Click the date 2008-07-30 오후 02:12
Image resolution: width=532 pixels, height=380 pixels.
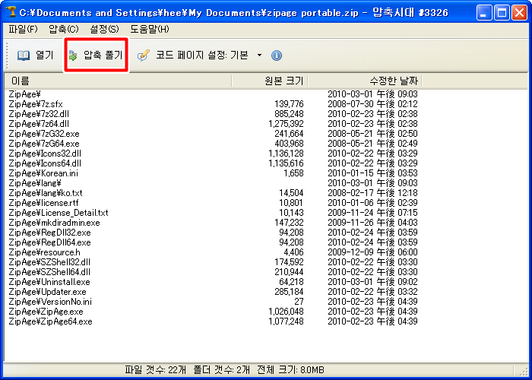click(x=372, y=104)
